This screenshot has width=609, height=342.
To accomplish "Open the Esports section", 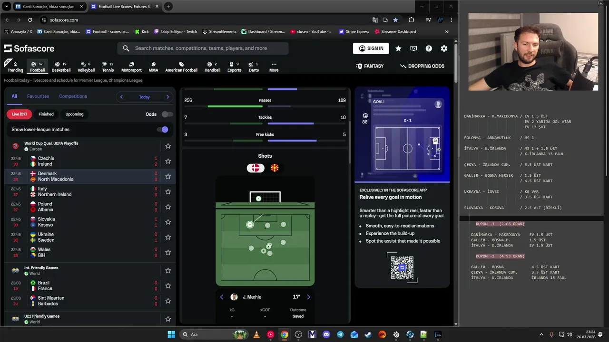I will coord(234,66).
